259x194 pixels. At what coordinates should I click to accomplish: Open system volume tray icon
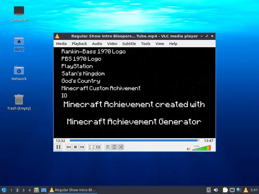tap(216, 190)
